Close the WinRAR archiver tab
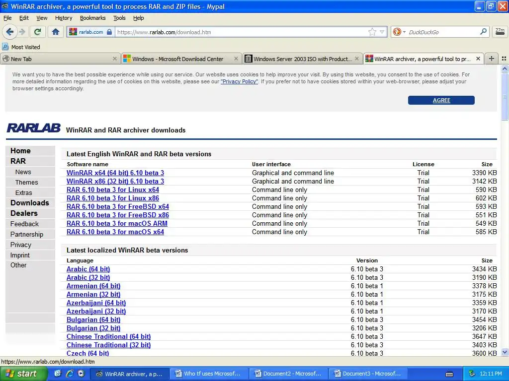 (478, 59)
